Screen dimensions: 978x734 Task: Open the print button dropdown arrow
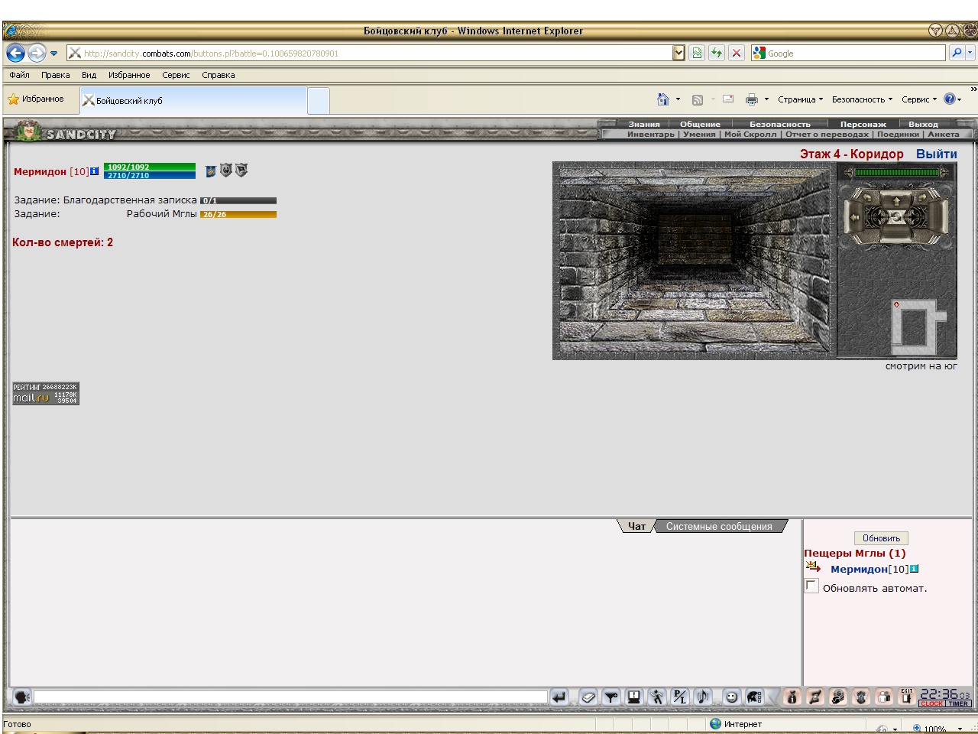766,99
